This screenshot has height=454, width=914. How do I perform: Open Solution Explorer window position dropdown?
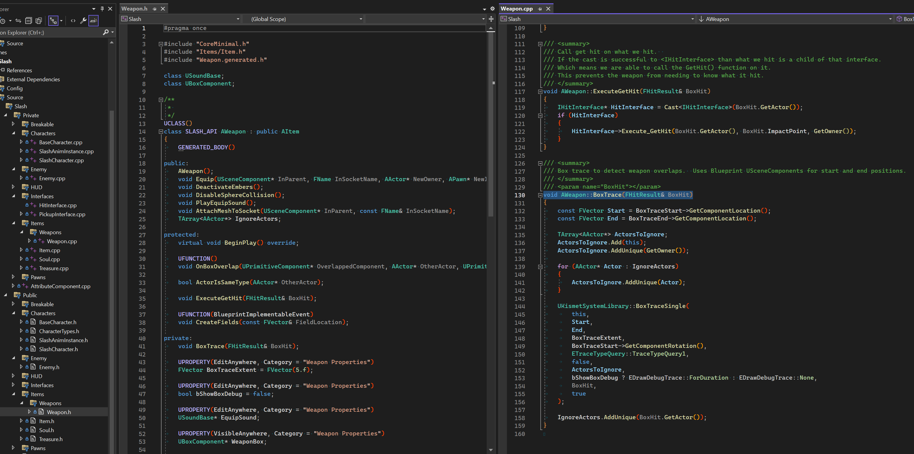[94, 8]
